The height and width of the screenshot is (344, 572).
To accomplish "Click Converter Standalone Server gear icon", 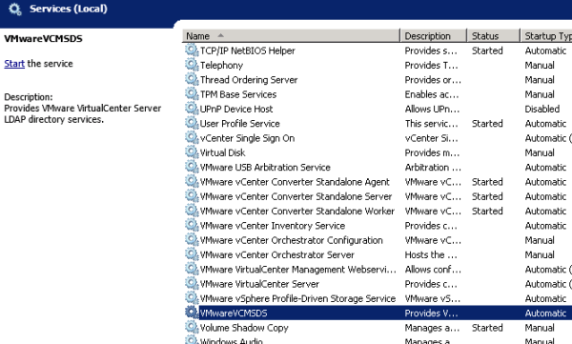I will [192, 195].
